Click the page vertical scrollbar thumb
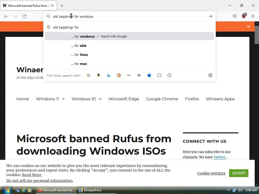This screenshot has height=194, width=259. [x=257, y=35]
